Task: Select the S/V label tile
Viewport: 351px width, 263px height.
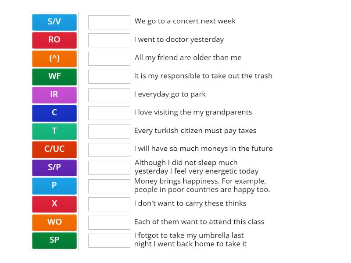Action: [x=54, y=22]
